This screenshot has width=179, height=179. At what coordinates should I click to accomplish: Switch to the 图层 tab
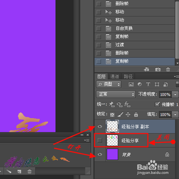click(x=101, y=76)
